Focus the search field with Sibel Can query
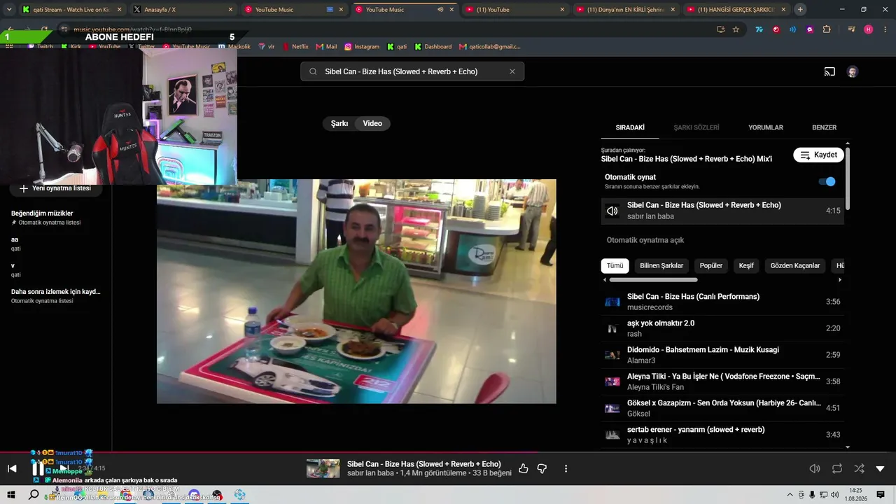 (x=412, y=71)
